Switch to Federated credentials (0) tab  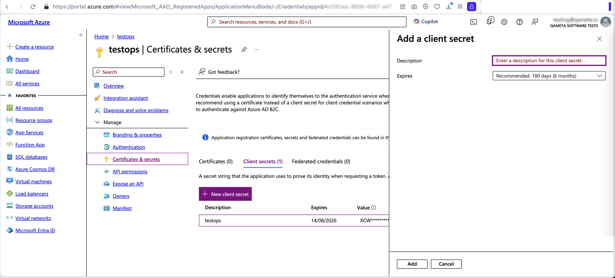pos(321,162)
